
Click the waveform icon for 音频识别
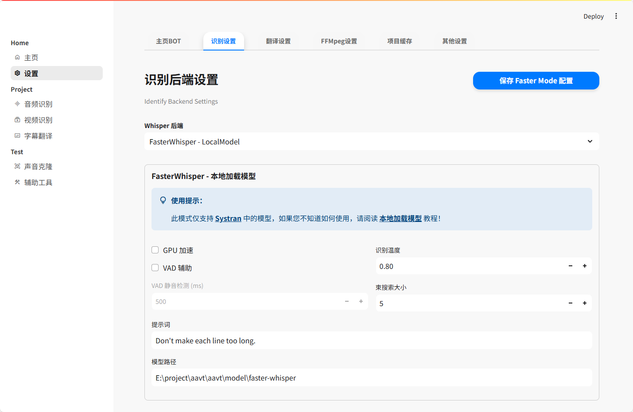click(17, 104)
